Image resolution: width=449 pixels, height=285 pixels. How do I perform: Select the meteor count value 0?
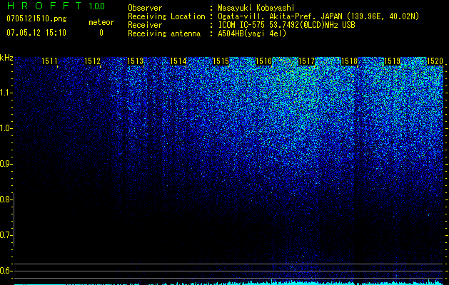click(x=101, y=33)
